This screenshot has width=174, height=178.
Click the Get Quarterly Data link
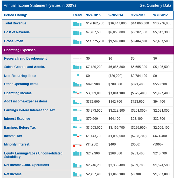(155, 5)
